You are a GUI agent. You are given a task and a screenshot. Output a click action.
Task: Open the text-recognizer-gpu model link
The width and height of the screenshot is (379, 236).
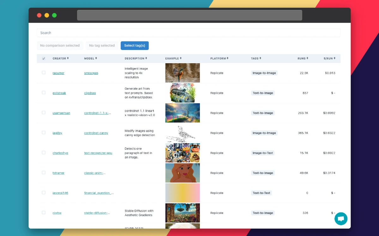point(98,153)
